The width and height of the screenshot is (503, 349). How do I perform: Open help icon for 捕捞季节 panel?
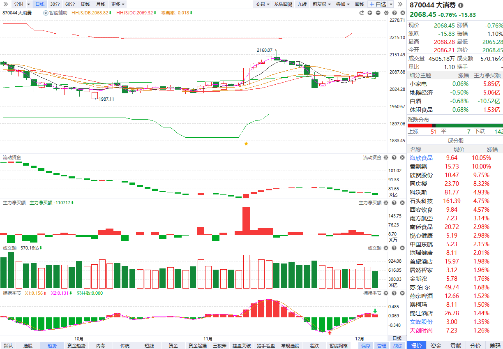click(394, 293)
